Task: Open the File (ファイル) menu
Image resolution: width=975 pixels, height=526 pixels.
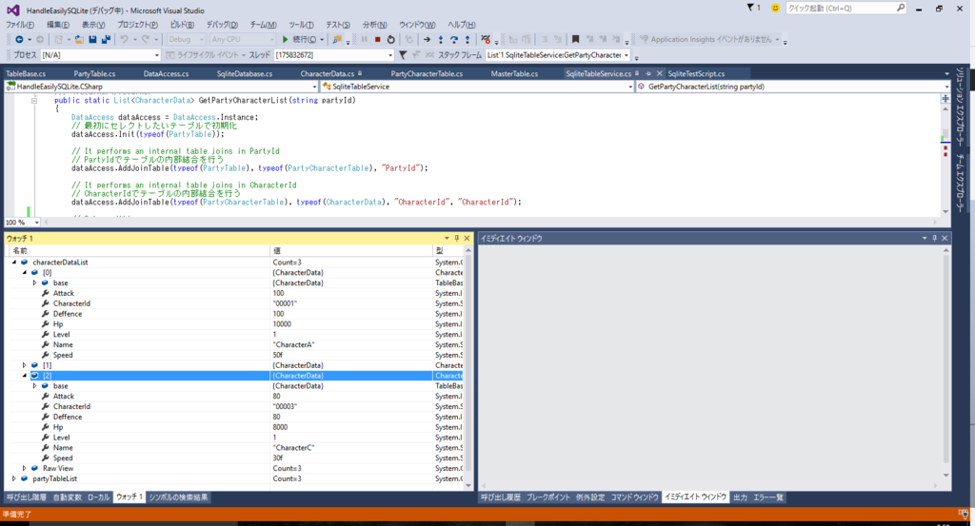Action: pyautogui.click(x=20, y=24)
